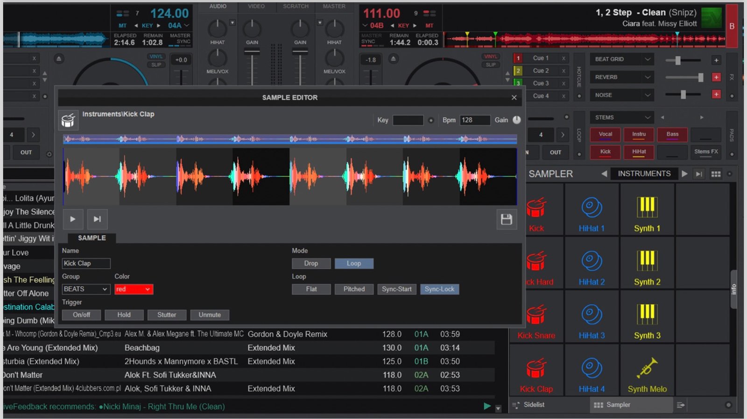Image resolution: width=747 pixels, height=419 pixels.
Task: Click the Bpm input field showing 128
Action: (x=475, y=120)
